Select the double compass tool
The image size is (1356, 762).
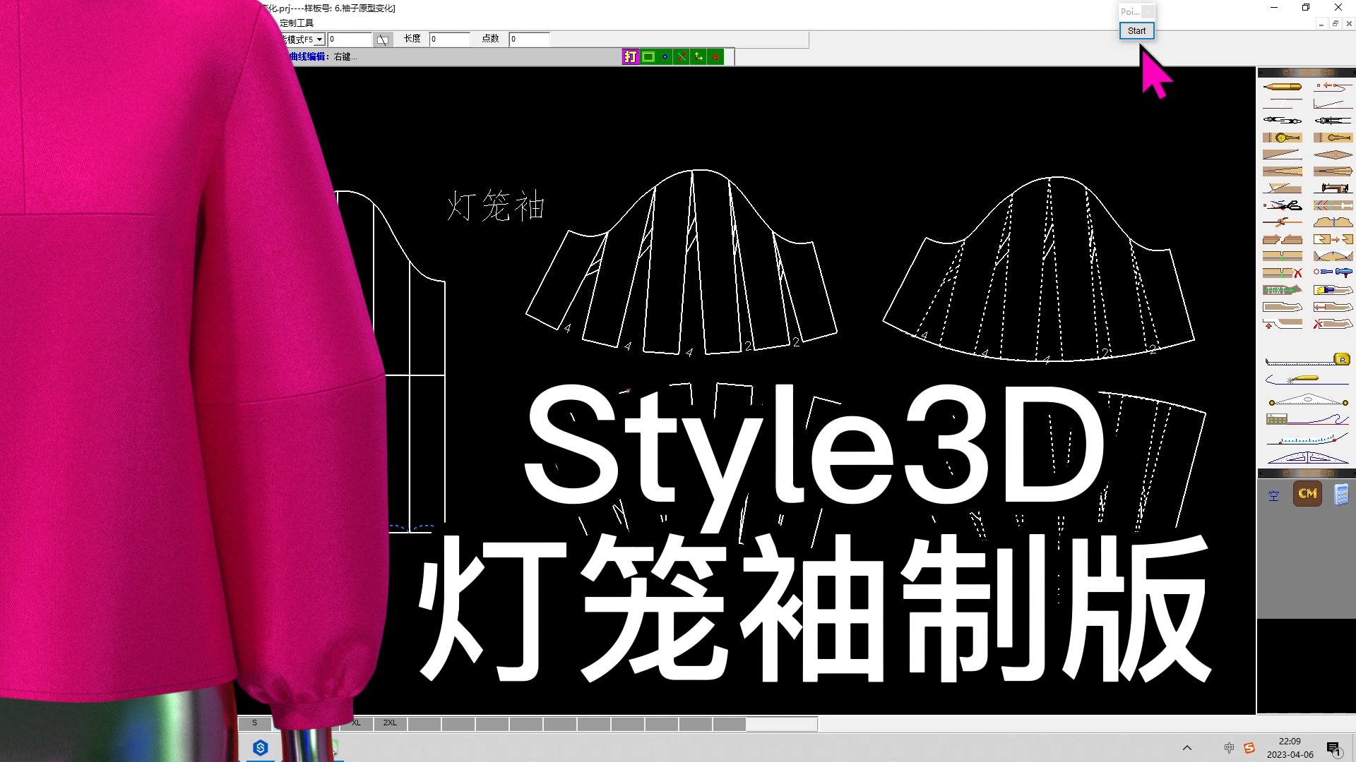[x=1282, y=121]
